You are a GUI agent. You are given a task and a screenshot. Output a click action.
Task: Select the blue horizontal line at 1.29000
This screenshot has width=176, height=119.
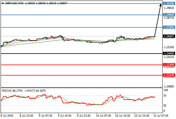(x=82, y=15)
